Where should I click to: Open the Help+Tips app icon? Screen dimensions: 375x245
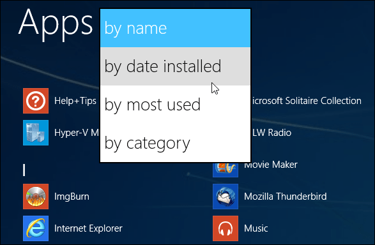(36, 101)
